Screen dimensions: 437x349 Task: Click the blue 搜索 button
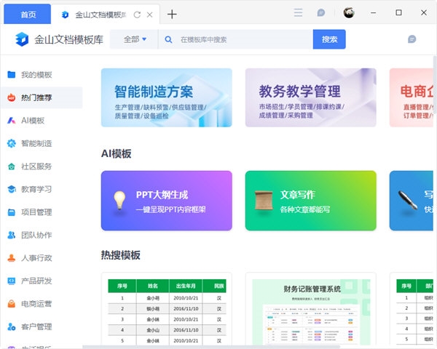pos(329,39)
